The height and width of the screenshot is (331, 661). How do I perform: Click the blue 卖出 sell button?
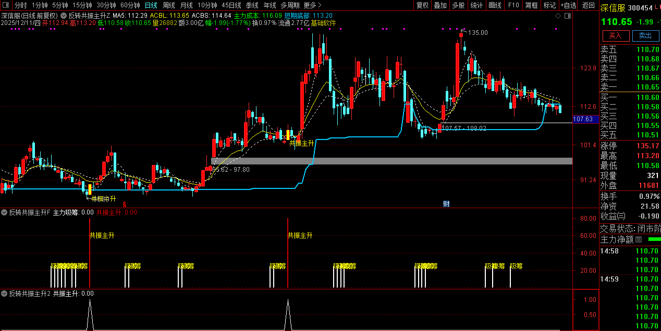645,35
